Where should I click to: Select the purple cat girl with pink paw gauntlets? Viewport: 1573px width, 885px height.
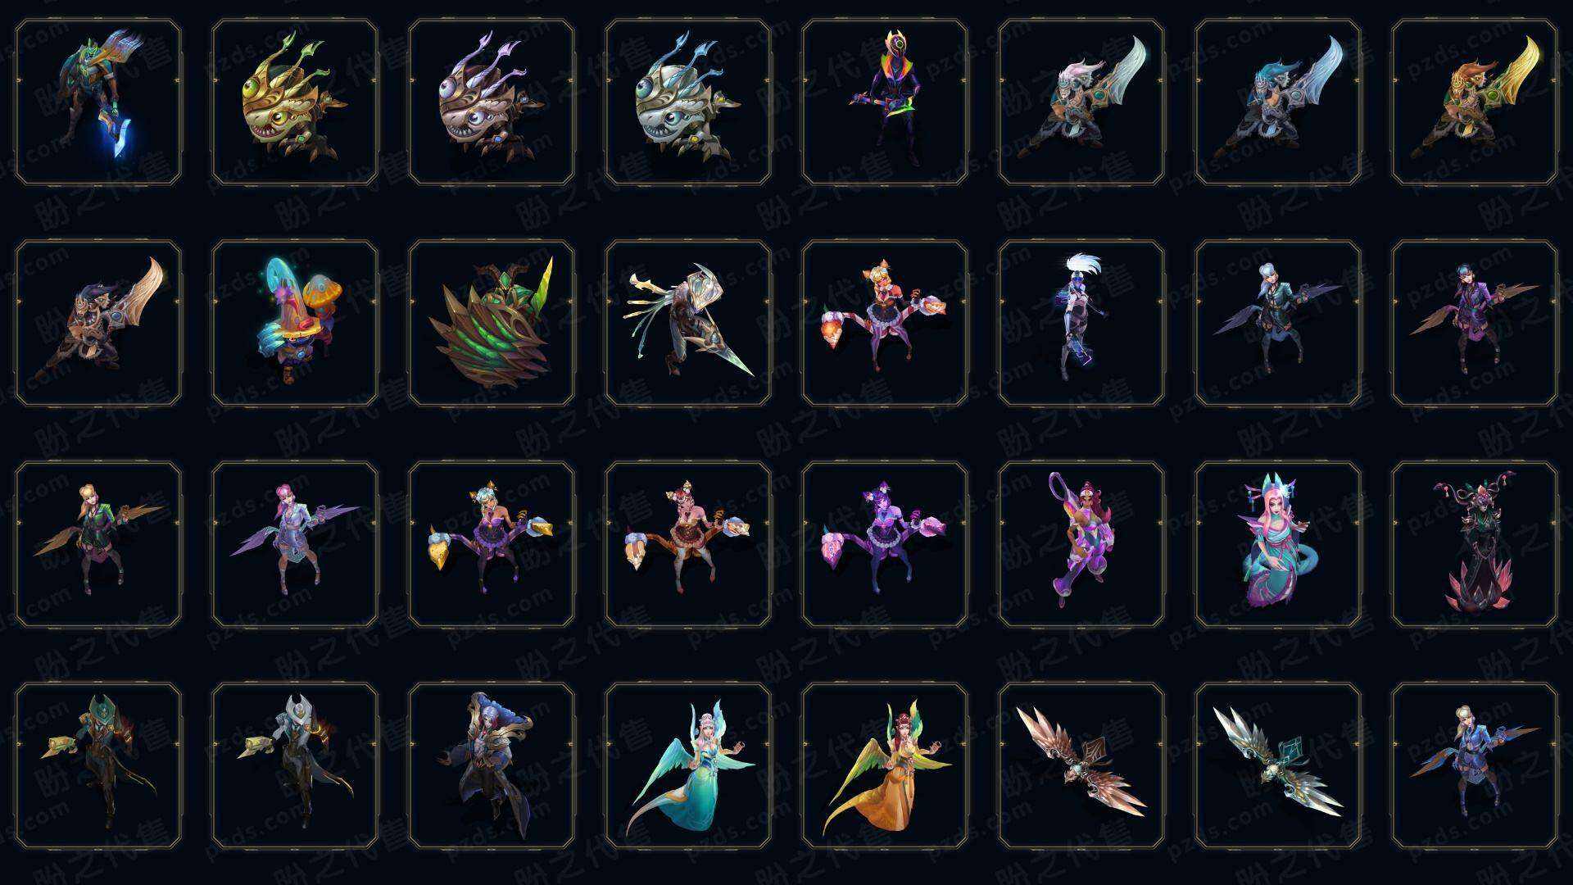(x=885, y=544)
